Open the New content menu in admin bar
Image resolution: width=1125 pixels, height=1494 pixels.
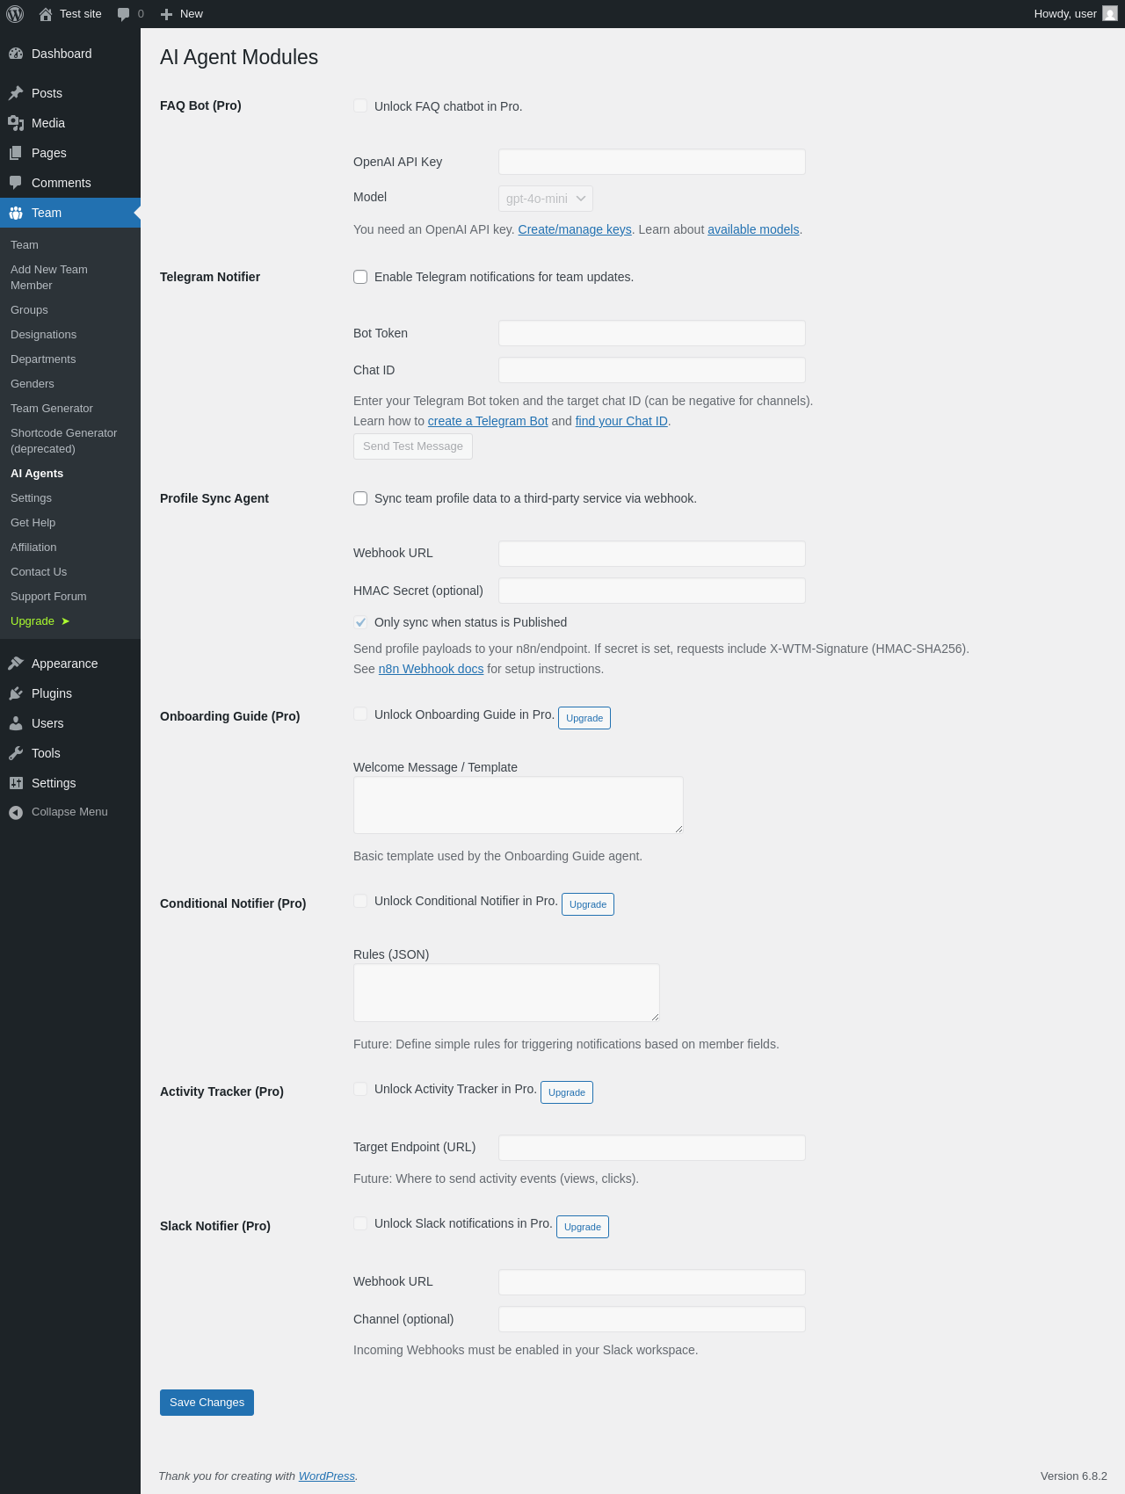click(182, 14)
